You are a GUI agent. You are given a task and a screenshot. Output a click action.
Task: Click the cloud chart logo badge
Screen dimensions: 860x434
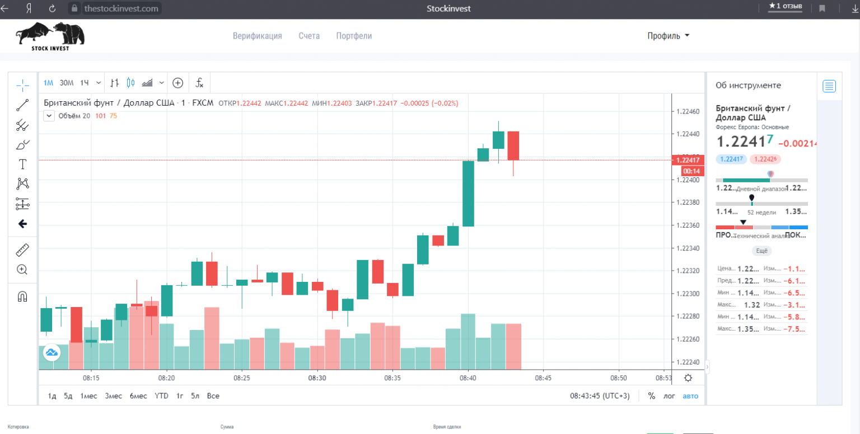tap(52, 352)
